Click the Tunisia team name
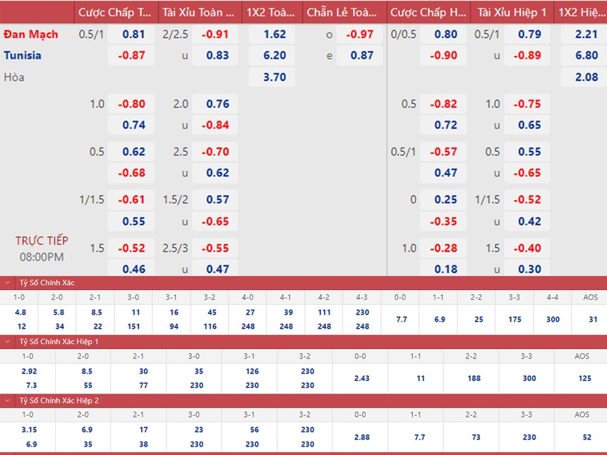 coord(23,56)
